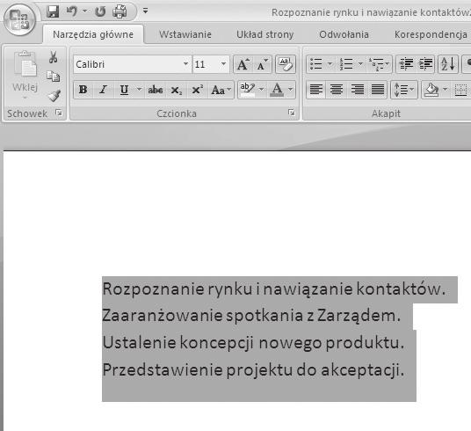Click the line Zaaranżowanie spotkania z Zarządem

tap(251, 316)
